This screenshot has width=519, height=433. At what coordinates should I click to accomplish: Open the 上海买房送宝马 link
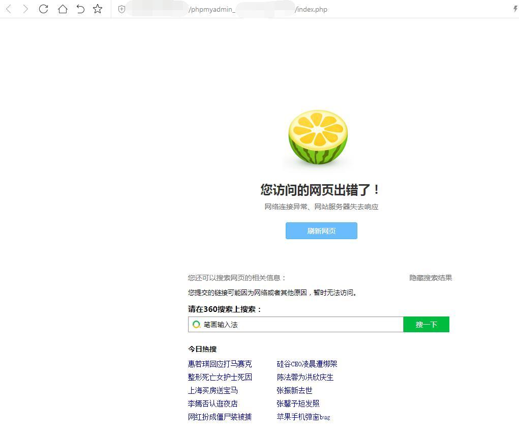pyautogui.click(x=212, y=390)
